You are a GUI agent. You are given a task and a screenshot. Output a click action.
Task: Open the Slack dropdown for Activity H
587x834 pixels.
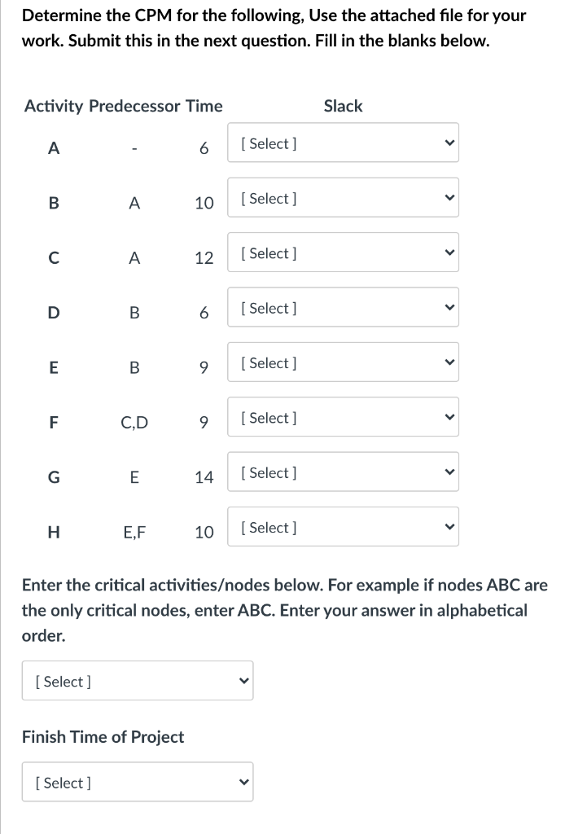click(x=342, y=526)
